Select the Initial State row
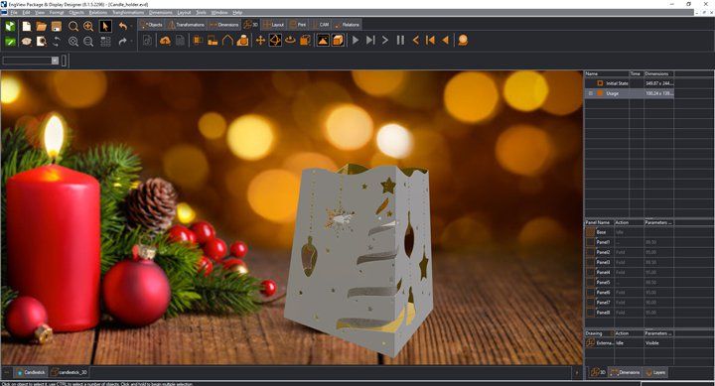 point(630,83)
